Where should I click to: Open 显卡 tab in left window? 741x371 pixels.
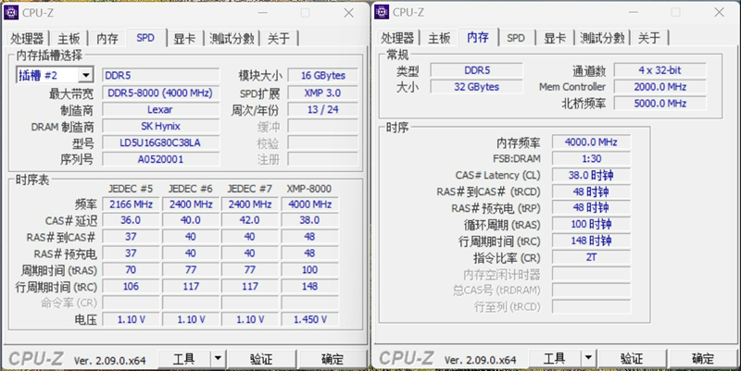pyautogui.click(x=184, y=39)
